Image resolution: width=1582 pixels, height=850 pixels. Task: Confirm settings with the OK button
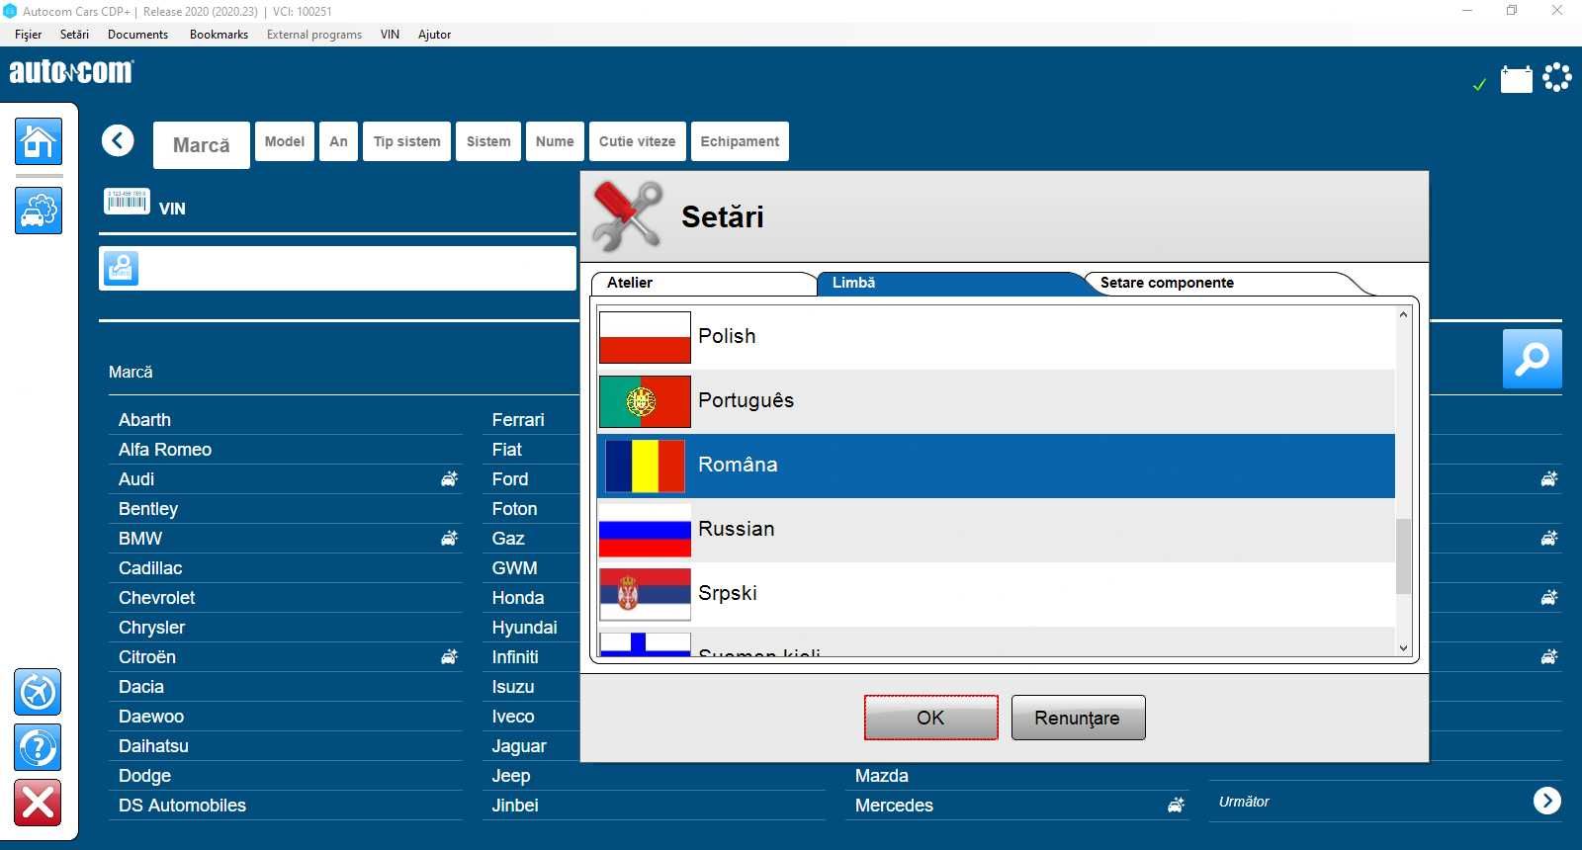point(930,718)
